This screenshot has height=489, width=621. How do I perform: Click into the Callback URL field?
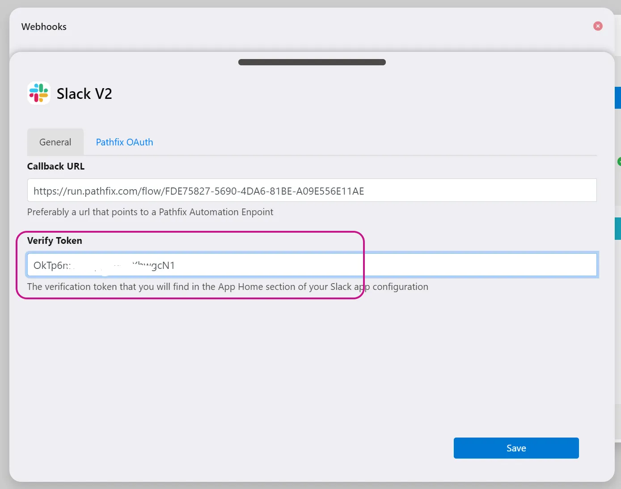[312, 190]
